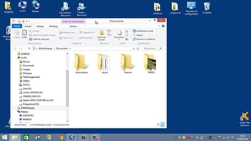Screen dimensions: 251x141
Task: Open the Corbeille recycle bin
Action: point(207,8)
